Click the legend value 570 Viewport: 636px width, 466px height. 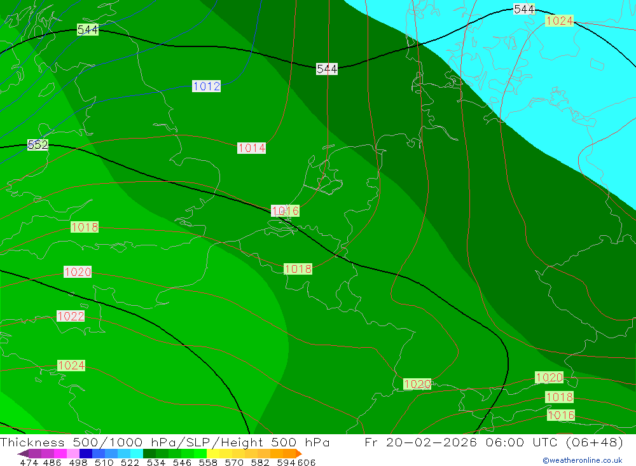point(234,463)
